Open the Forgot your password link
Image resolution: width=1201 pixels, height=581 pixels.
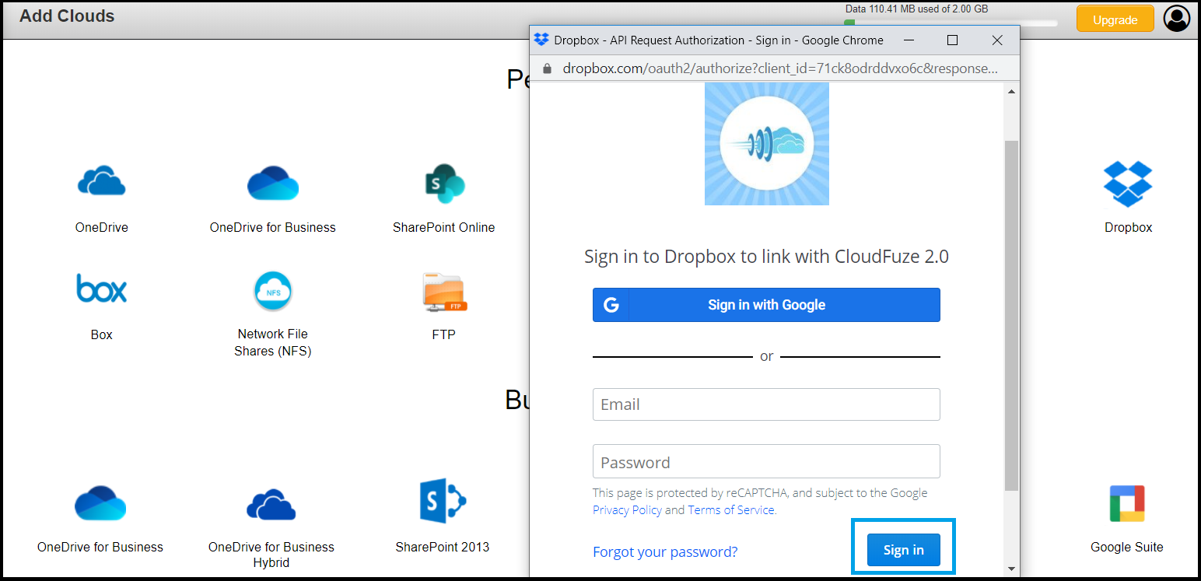coord(665,551)
